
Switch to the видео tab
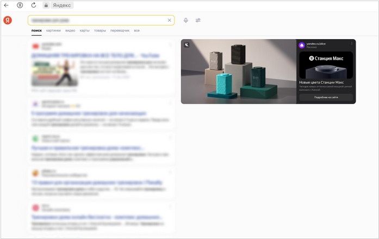tap(70, 30)
